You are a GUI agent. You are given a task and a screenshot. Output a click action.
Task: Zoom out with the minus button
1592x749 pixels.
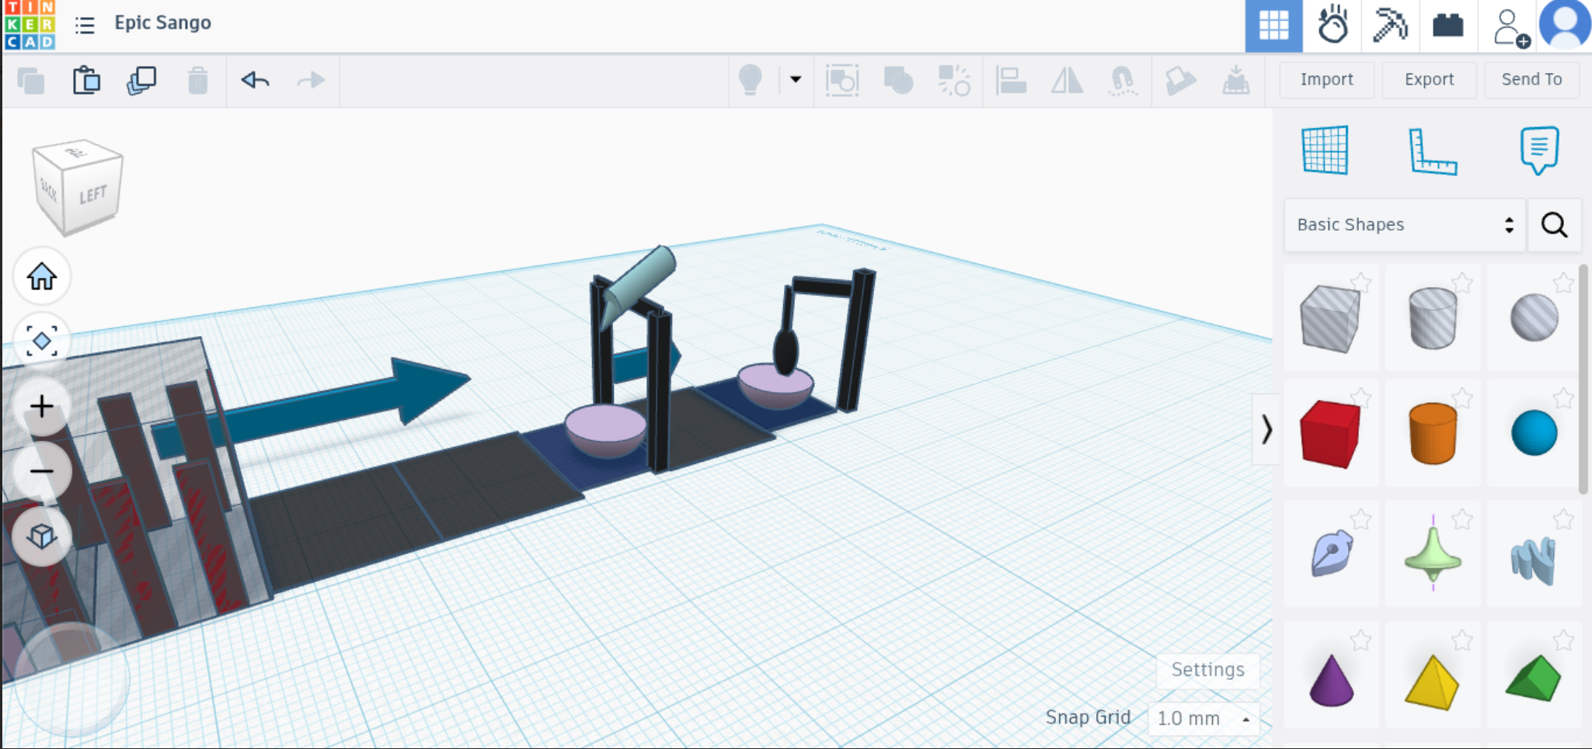[42, 471]
